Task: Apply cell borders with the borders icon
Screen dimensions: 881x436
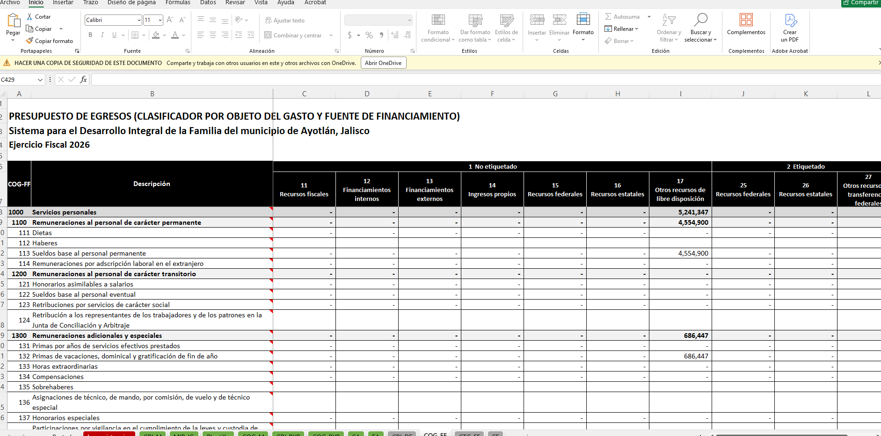Action: (x=135, y=35)
